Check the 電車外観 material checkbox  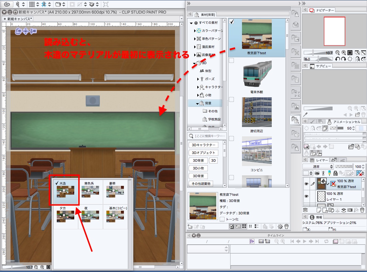[231, 61]
